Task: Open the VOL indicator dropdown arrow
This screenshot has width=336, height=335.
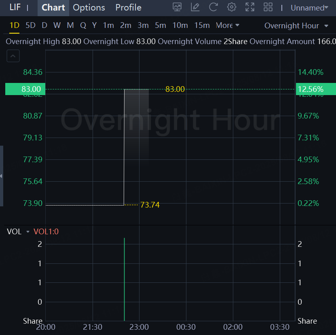Action: pos(28,232)
